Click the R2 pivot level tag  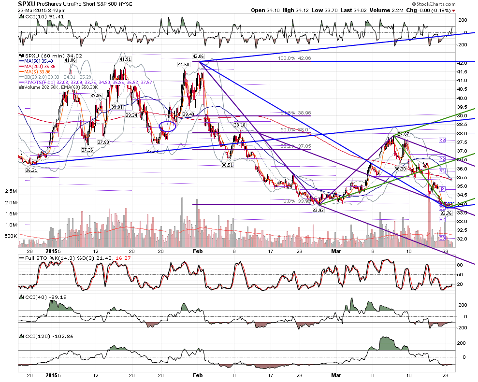[x=442, y=159]
